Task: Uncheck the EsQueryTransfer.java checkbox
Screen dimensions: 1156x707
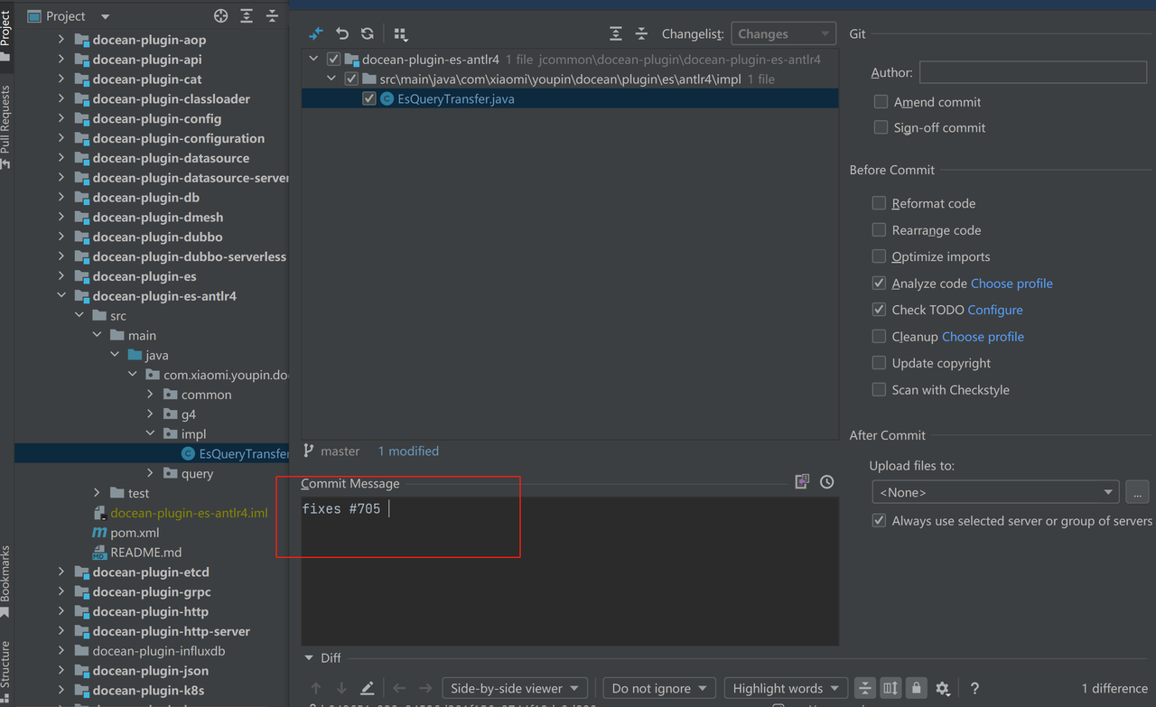Action: click(x=368, y=99)
